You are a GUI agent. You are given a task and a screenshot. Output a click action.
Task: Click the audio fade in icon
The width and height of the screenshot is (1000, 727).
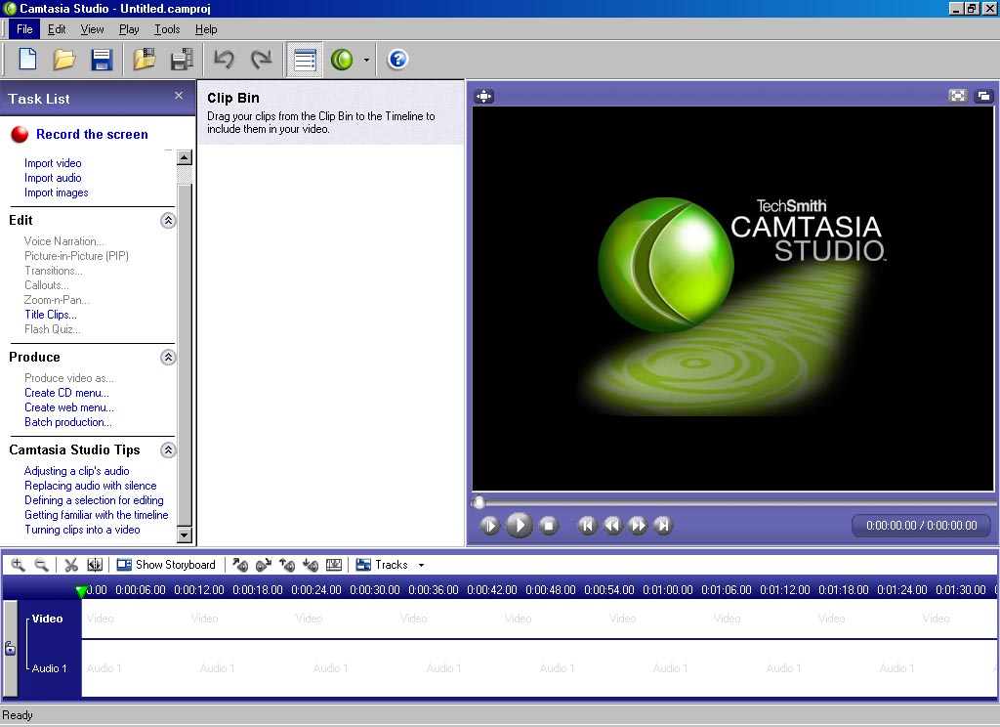coord(240,565)
